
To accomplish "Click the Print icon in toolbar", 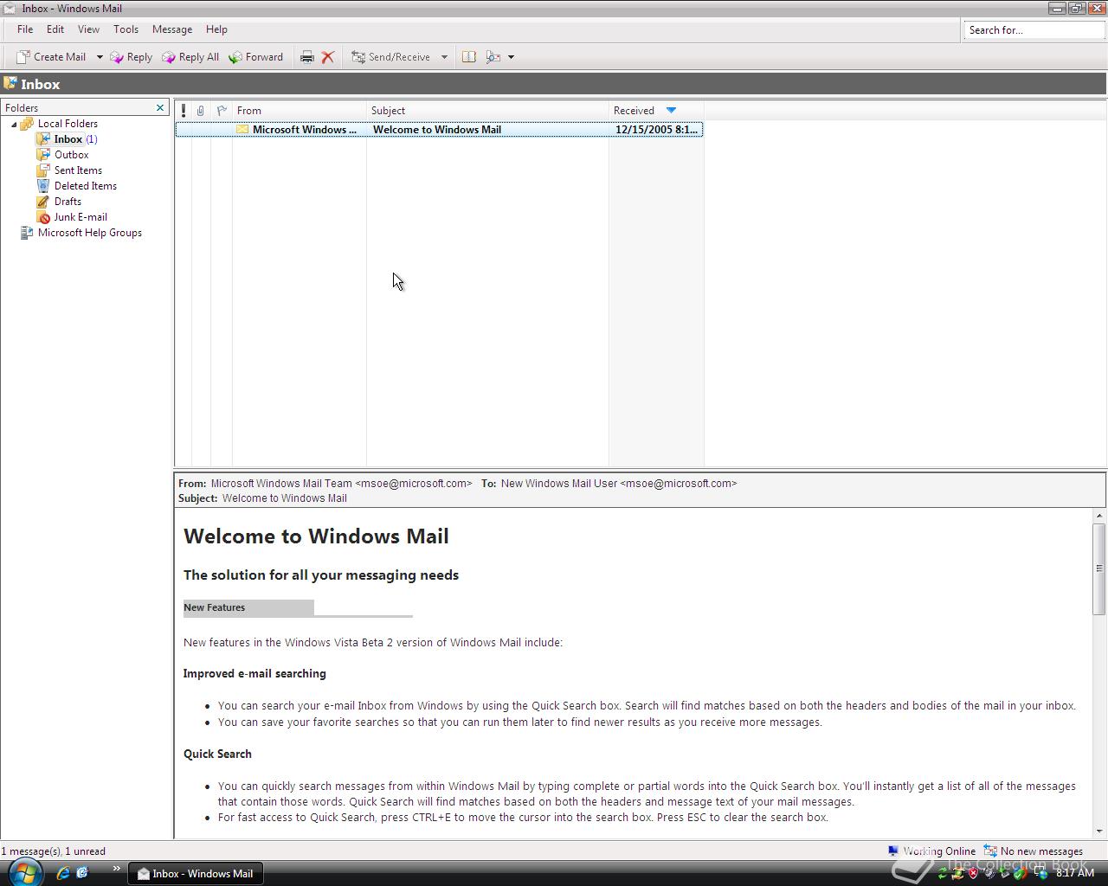I will pyautogui.click(x=306, y=57).
